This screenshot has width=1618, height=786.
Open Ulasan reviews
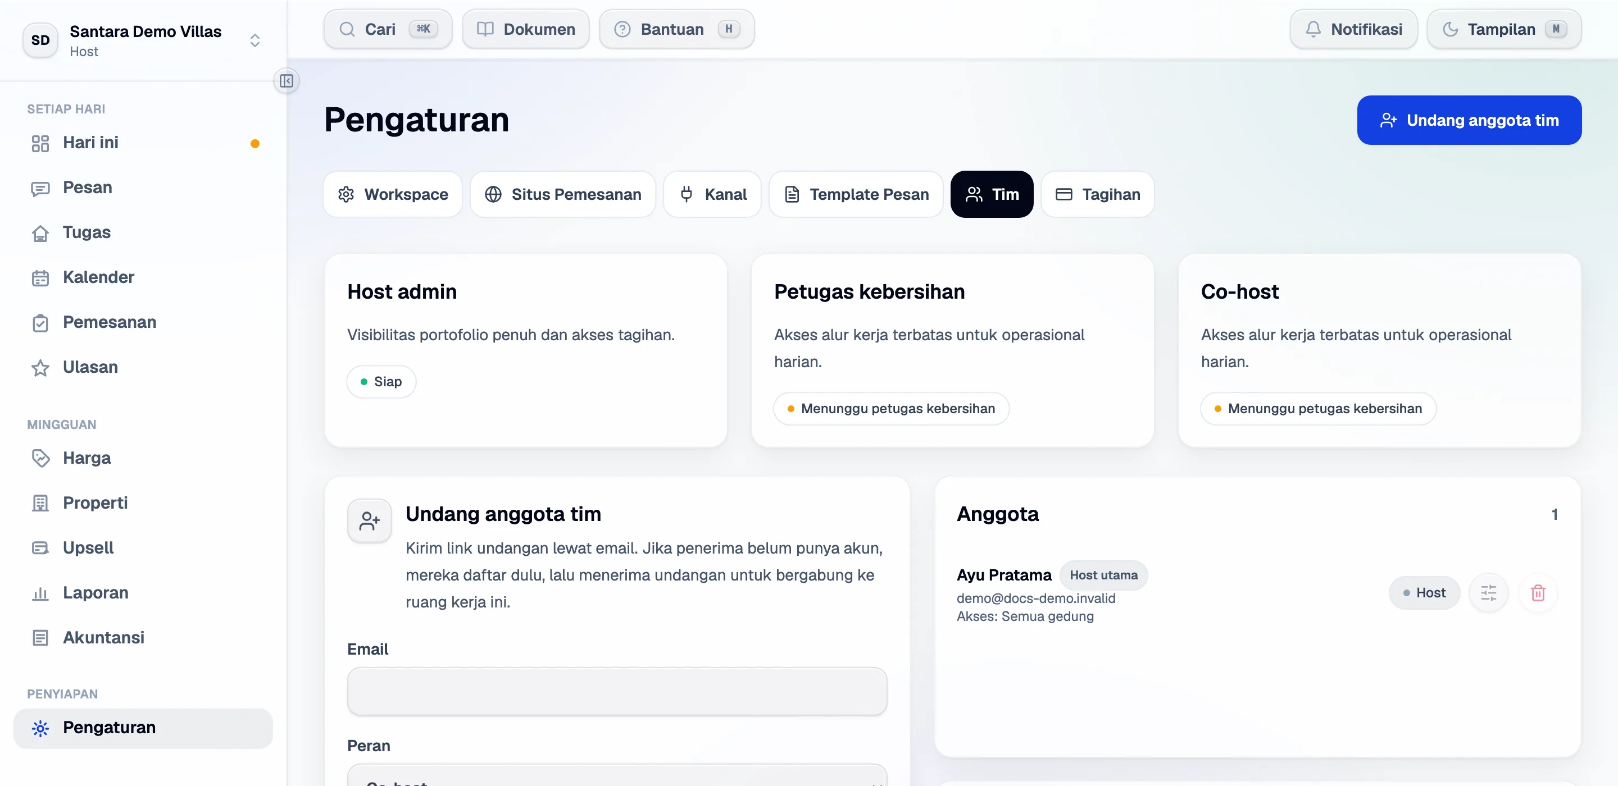click(x=143, y=367)
